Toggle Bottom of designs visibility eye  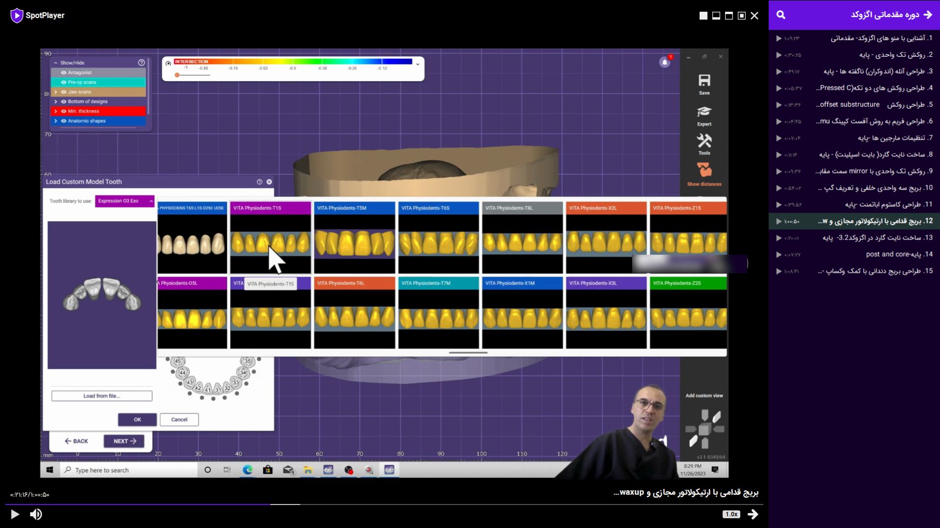[x=64, y=102]
